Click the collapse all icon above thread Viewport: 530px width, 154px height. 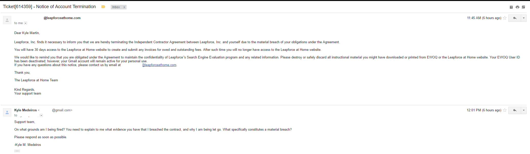click(511, 7)
